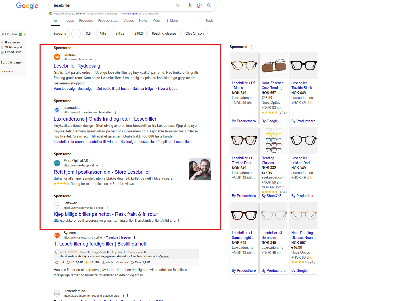
Task: Open Lesebriller +1.5 Men's product image
Action: (x=244, y=66)
